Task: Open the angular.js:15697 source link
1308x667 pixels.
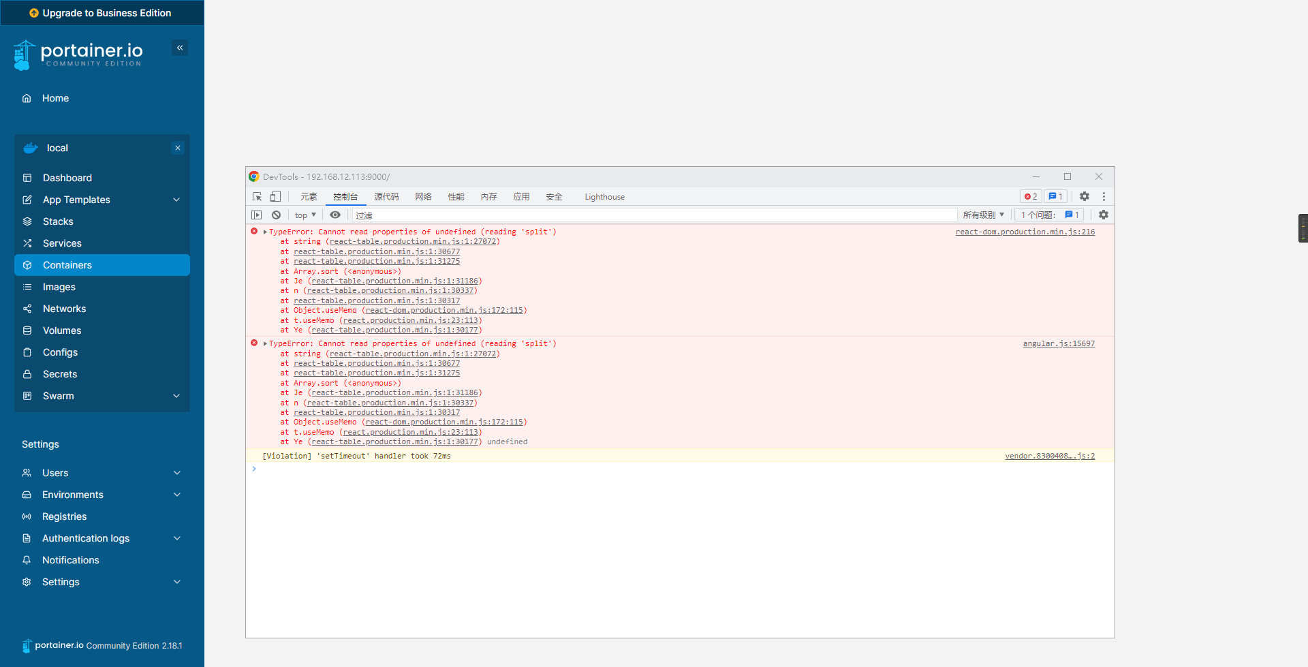Action: (x=1059, y=343)
